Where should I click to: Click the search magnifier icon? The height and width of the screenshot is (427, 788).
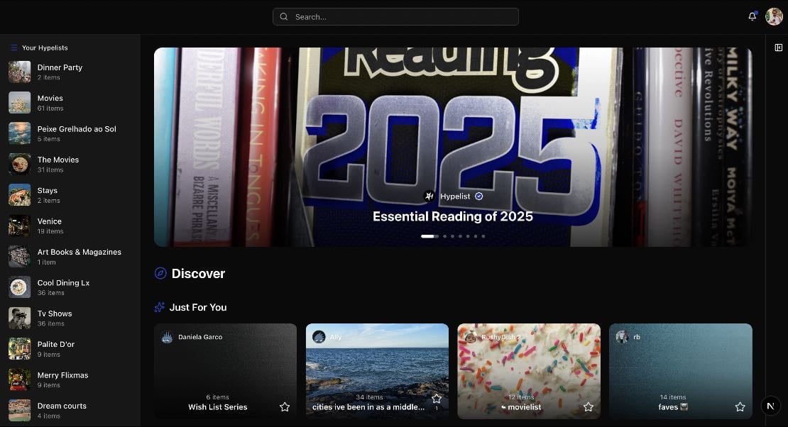pyautogui.click(x=284, y=16)
